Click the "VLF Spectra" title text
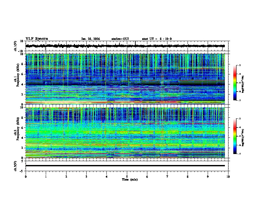The height and width of the screenshot is (198, 257). [x=37, y=39]
